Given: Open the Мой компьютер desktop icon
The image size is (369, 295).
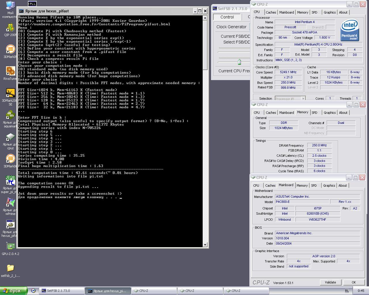Looking at the screenshot, I should point(10,9).
